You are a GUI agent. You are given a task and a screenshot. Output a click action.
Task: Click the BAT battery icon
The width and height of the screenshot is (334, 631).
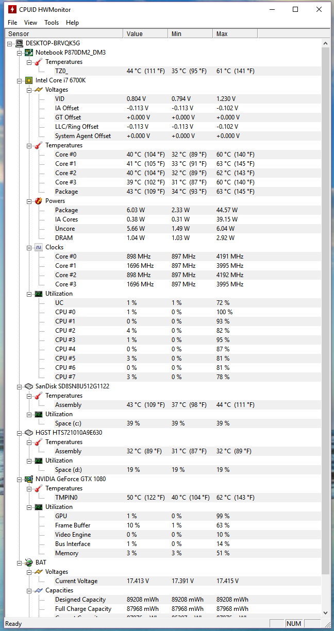[29, 562]
